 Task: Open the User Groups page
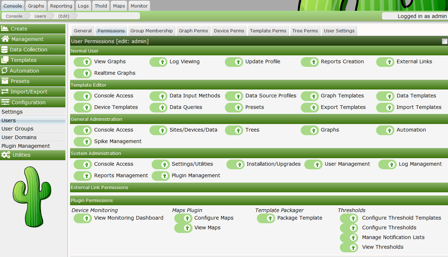click(17, 129)
